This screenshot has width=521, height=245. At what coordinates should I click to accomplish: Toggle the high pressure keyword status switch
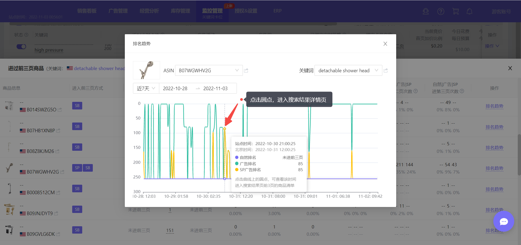[21, 46]
